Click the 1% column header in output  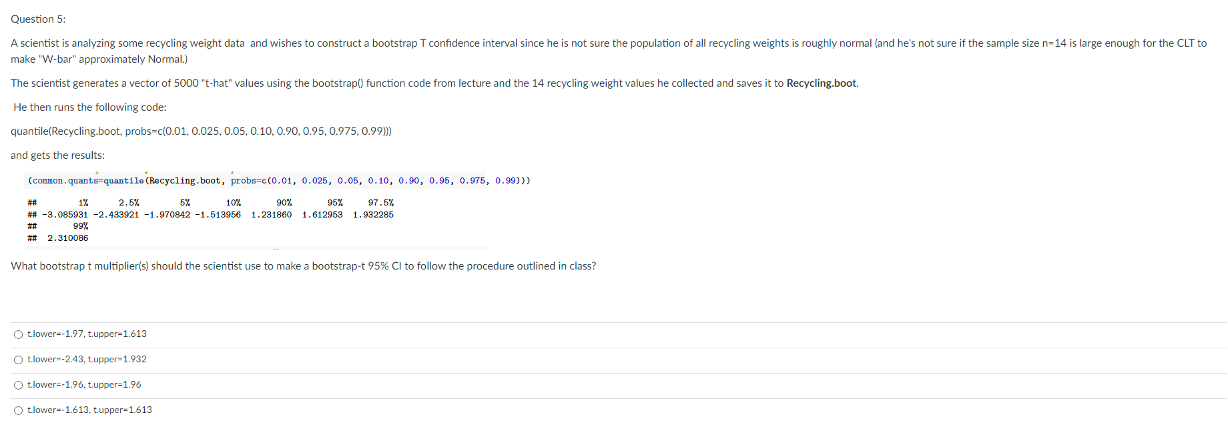coord(83,202)
